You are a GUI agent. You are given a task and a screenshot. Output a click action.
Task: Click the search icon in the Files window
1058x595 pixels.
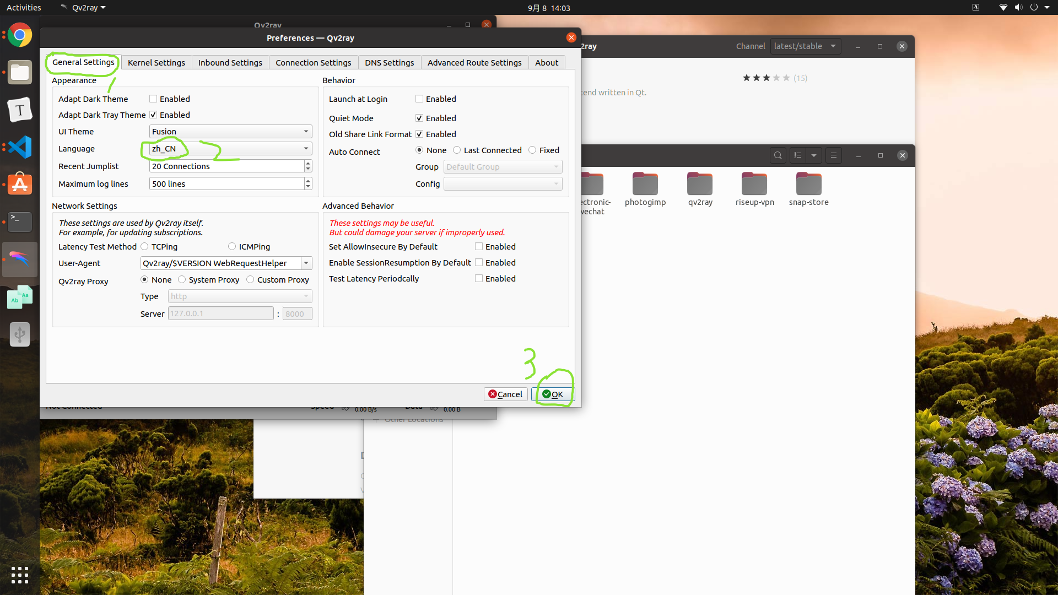click(778, 155)
